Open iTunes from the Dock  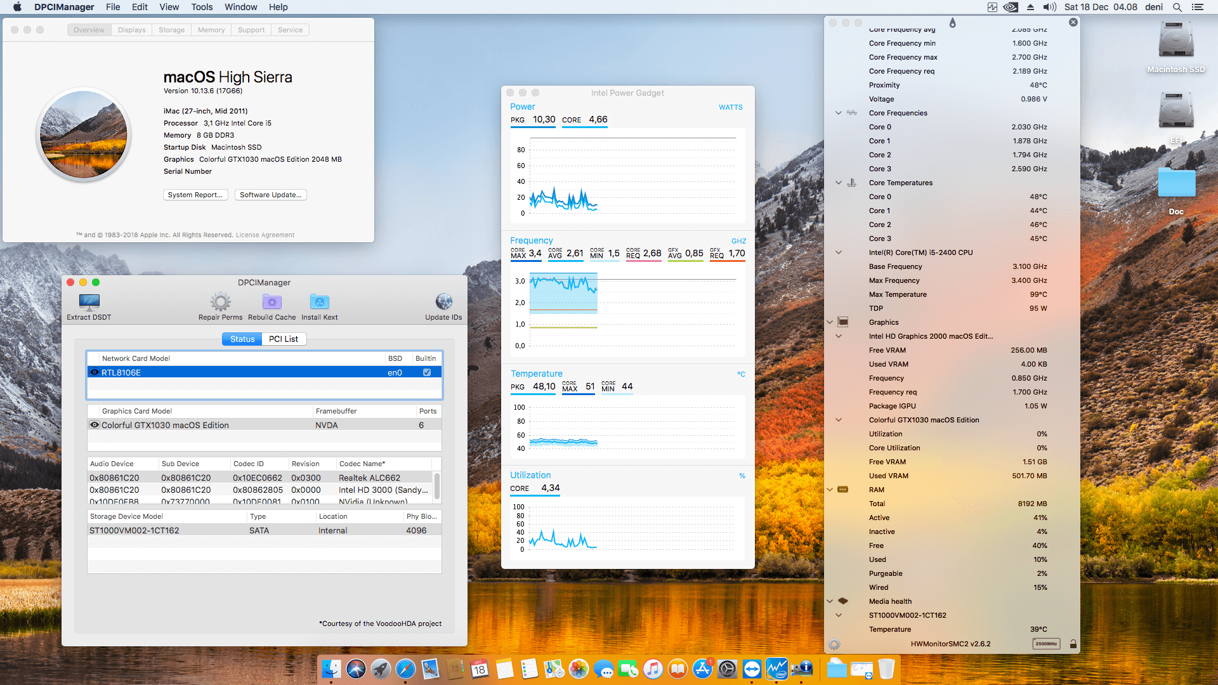(x=653, y=669)
